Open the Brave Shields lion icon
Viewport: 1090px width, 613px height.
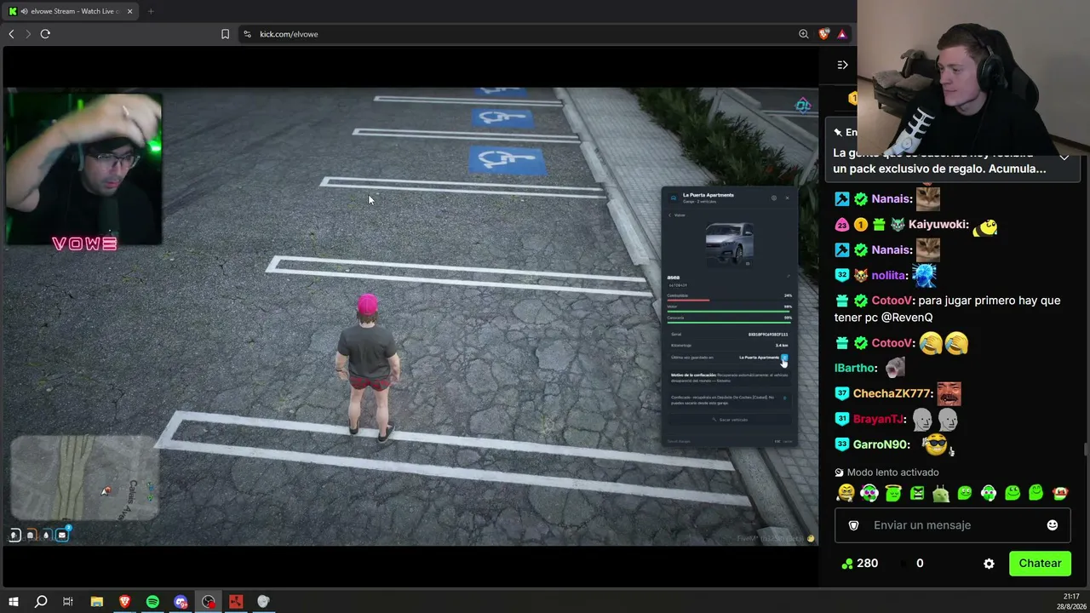tap(823, 34)
